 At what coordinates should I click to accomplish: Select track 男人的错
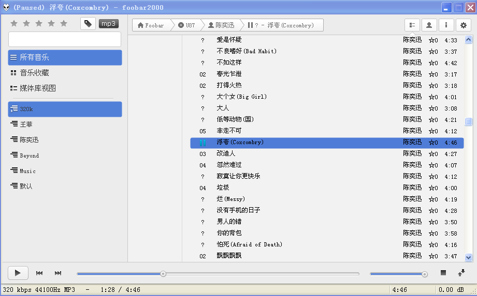point(327,222)
